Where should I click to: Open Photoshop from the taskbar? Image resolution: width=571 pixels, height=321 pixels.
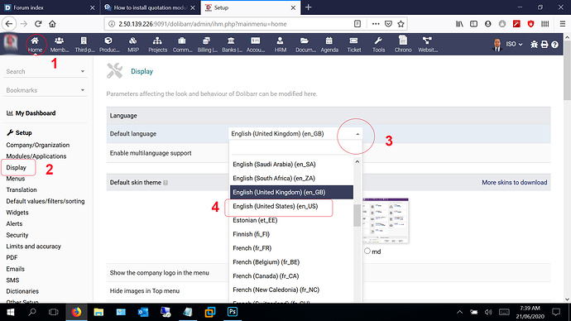point(233,312)
